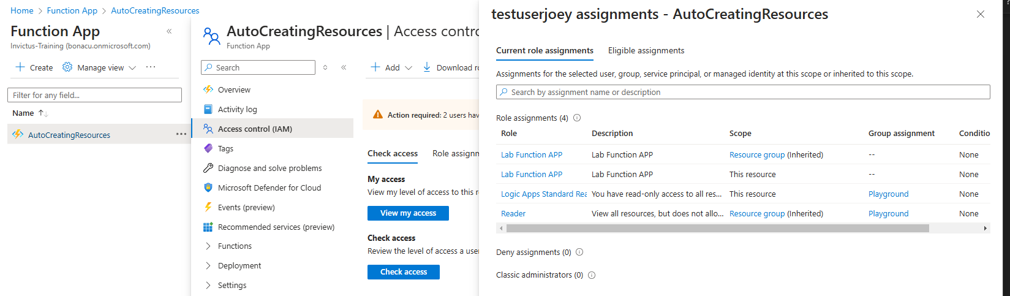Select AutoCreatingResources in resource list

69,135
